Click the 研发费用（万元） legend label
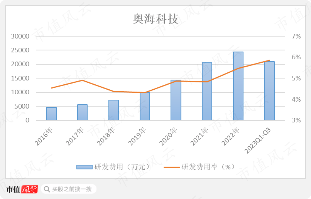 (122, 167)
